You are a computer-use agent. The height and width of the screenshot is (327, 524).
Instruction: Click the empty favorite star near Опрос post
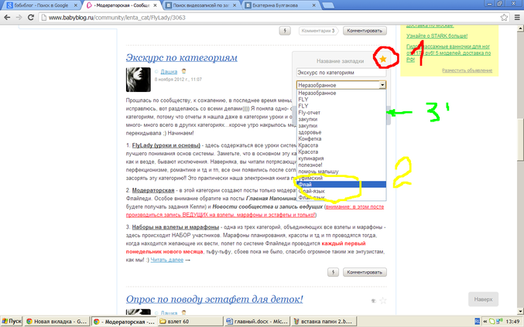pos(382,301)
